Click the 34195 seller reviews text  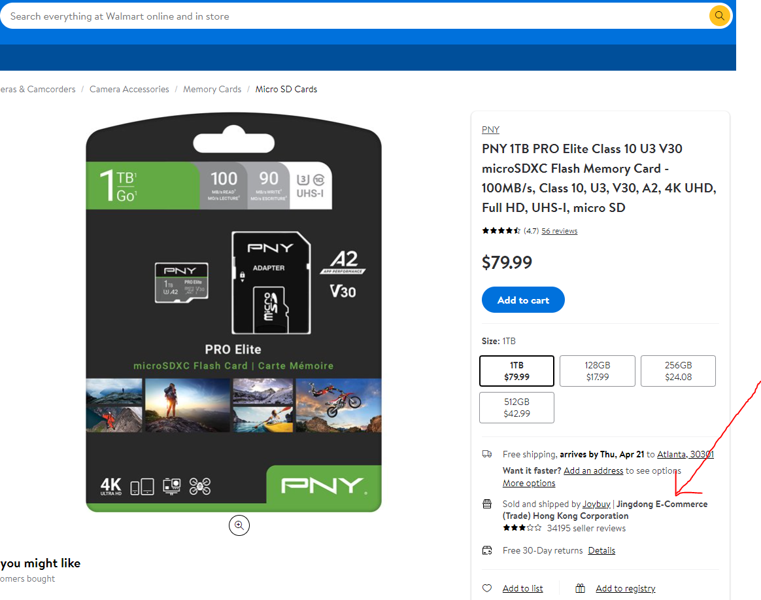(586, 528)
